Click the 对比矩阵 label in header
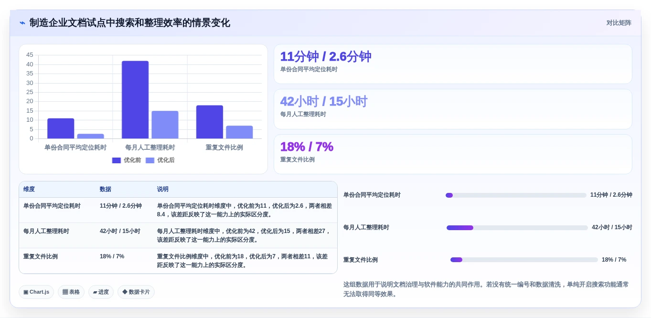651x318 pixels. [619, 23]
